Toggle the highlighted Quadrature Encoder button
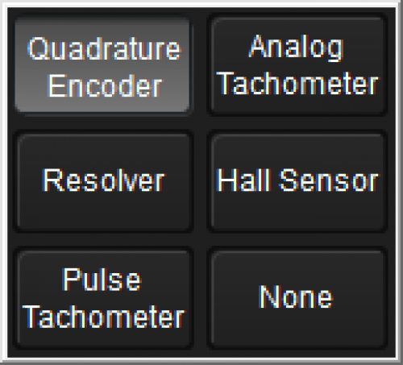Viewport: 403px width, 365px height. pos(102,66)
